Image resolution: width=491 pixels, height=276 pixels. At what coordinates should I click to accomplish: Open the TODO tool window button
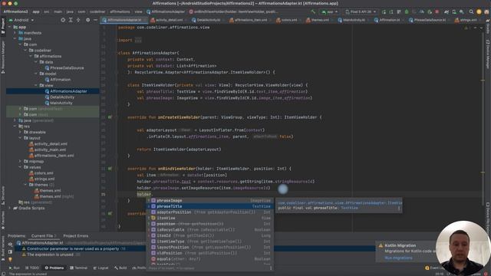(32, 268)
